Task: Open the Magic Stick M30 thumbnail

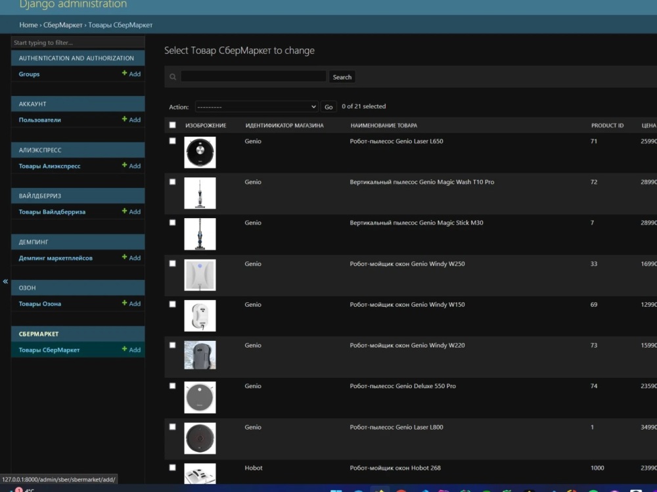Action: pos(200,234)
